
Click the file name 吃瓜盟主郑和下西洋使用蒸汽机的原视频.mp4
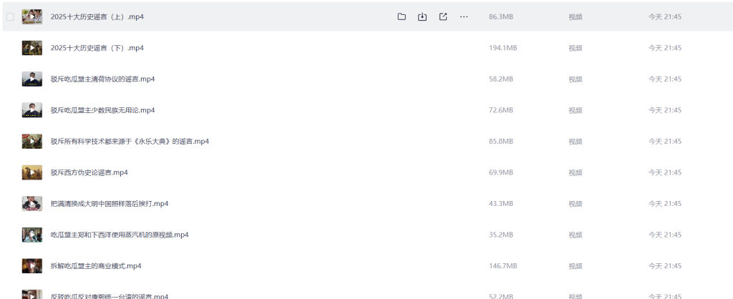[119, 235]
